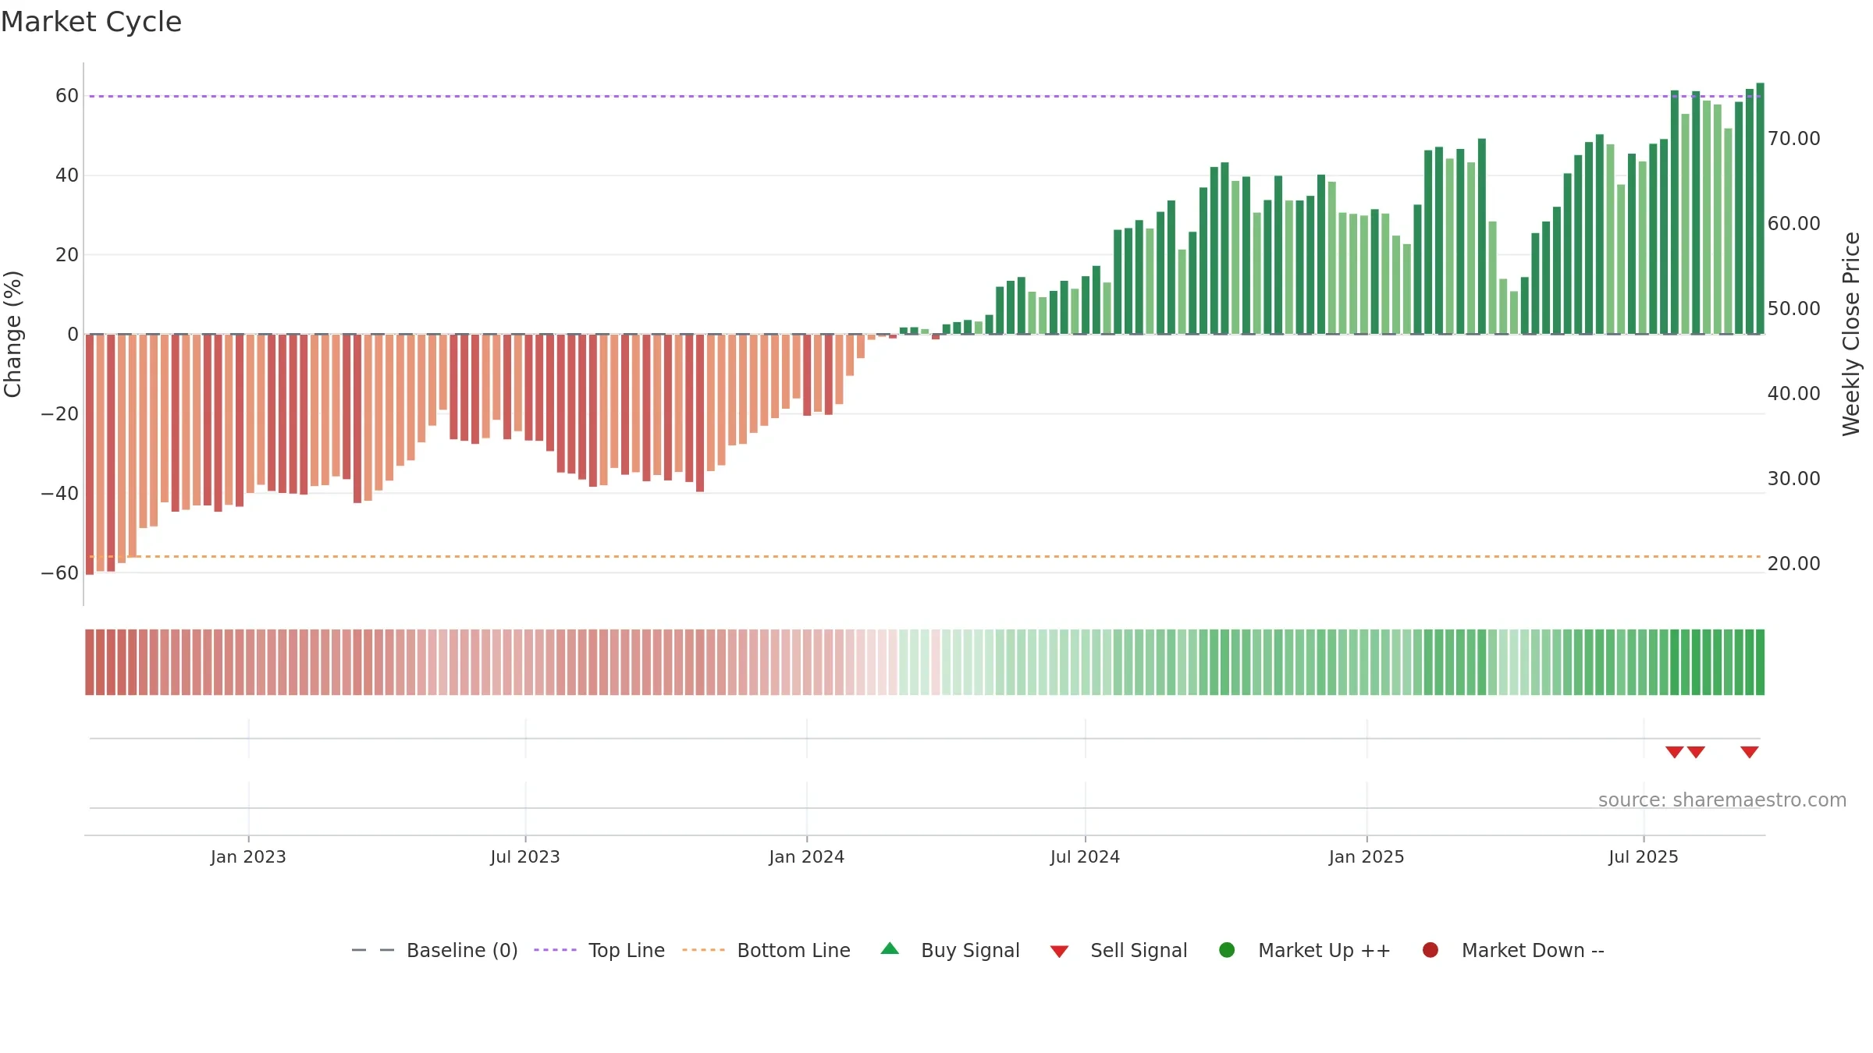Click the purple dotted Top Line legend sample

coord(555,950)
